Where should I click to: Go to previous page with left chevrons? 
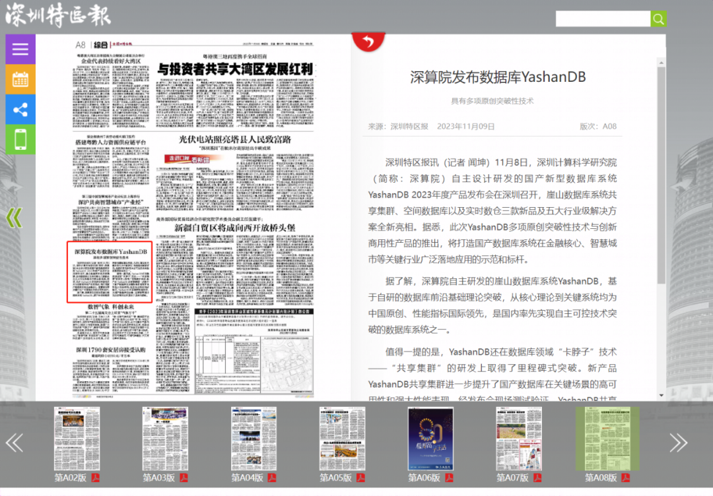14,218
